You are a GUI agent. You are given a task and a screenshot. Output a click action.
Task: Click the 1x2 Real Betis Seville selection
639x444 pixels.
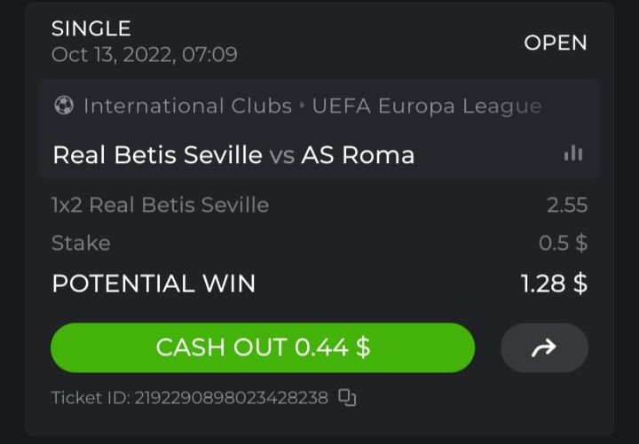coord(160,206)
